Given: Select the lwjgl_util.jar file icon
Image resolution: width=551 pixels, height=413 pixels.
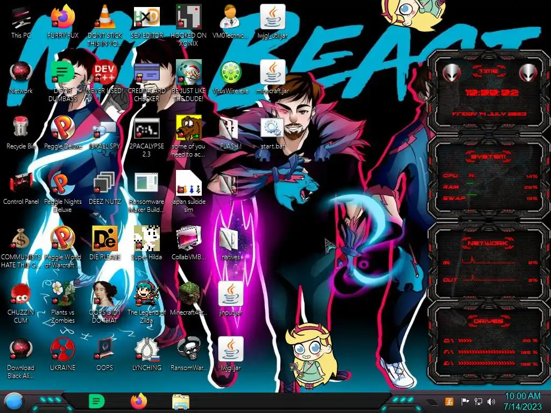Looking at the screenshot, I should pyautogui.click(x=273, y=22).
